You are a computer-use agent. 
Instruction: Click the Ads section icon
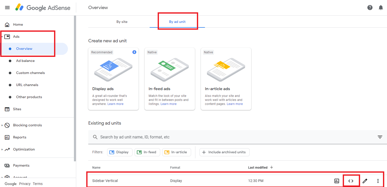pos(7,36)
